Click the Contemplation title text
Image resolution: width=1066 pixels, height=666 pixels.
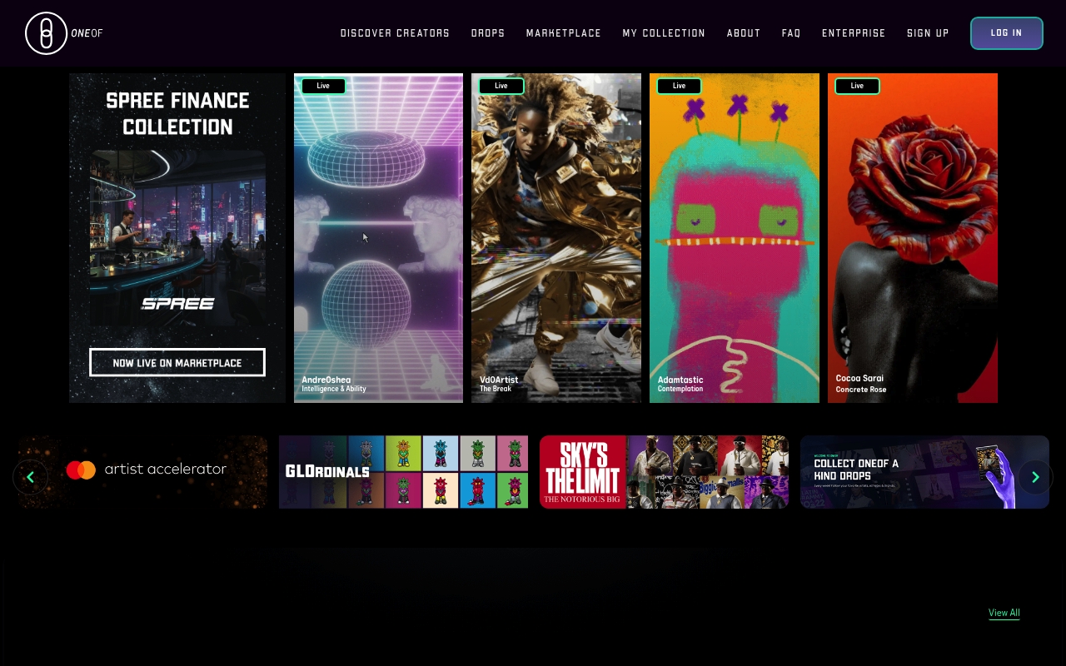[680, 389]
